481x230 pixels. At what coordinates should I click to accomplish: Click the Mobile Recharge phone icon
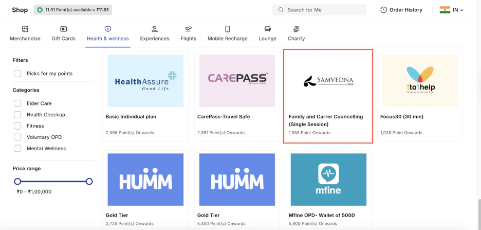click(227, 29)
